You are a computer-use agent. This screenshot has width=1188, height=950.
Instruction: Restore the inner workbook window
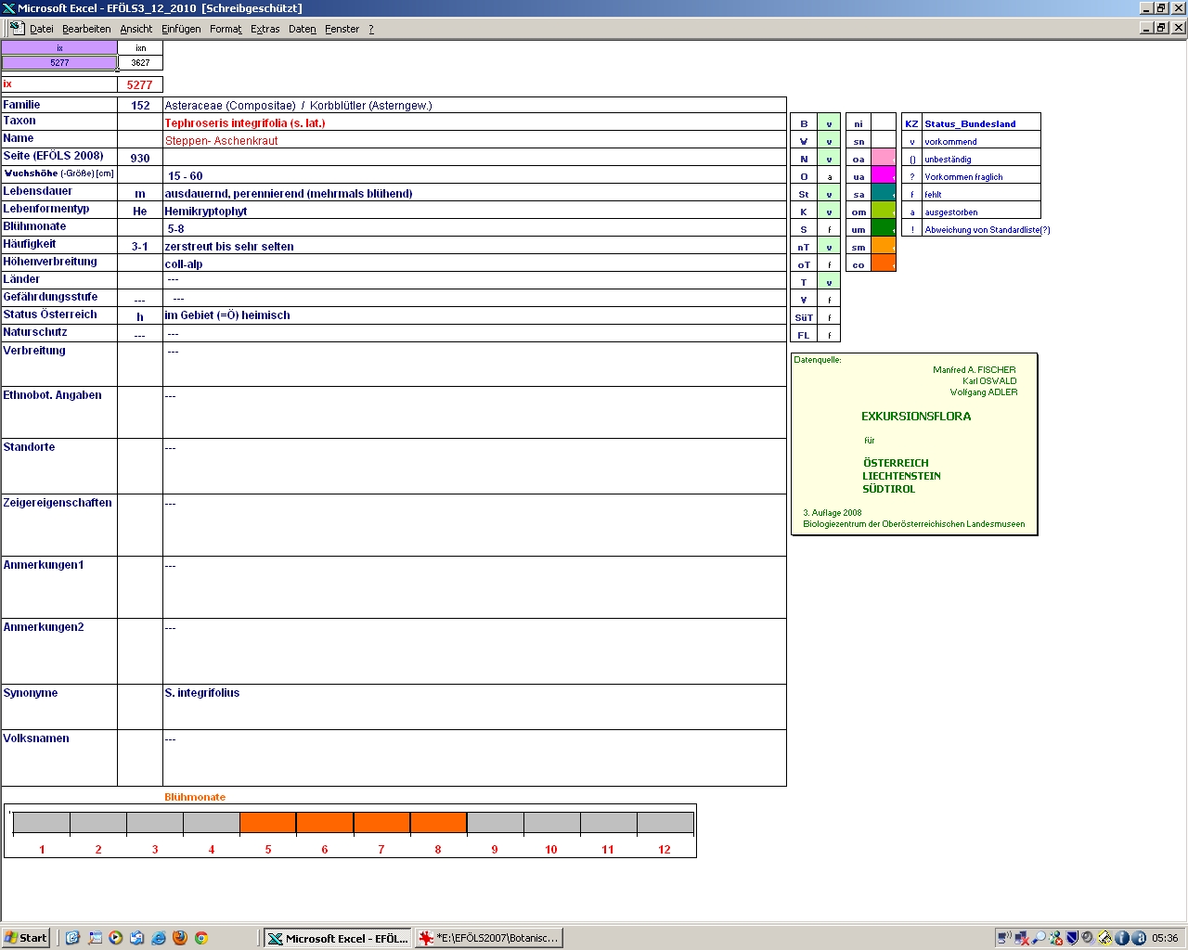pyautogui.click(x=1161, y=27)
